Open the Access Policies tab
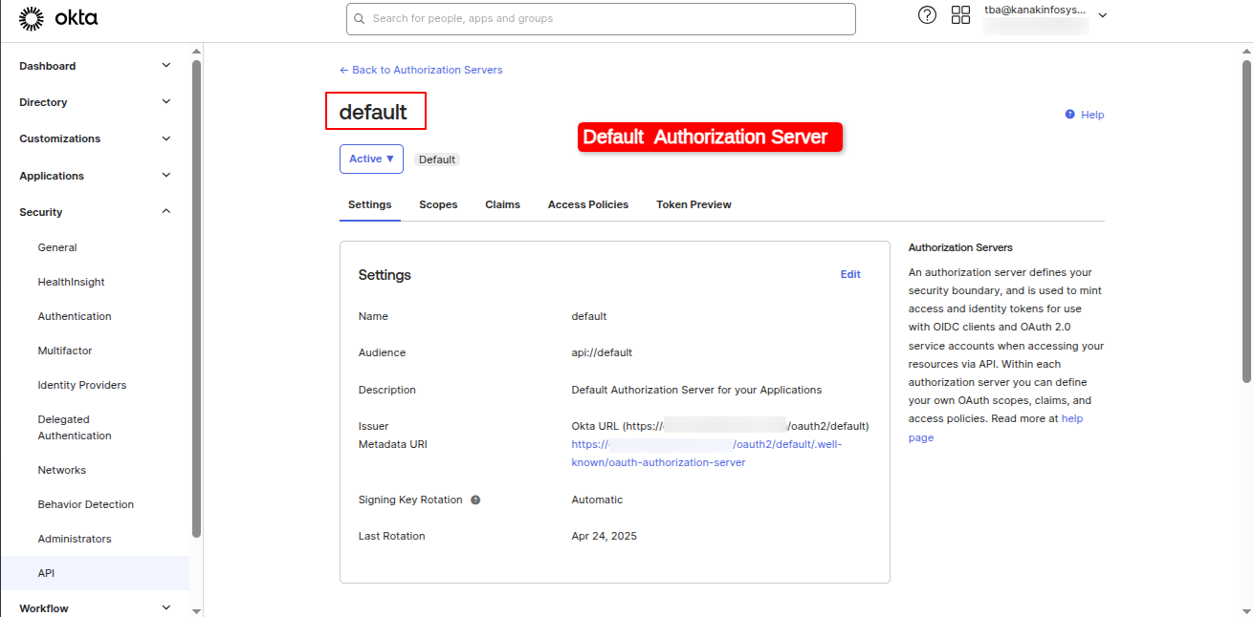 [588, 204]
